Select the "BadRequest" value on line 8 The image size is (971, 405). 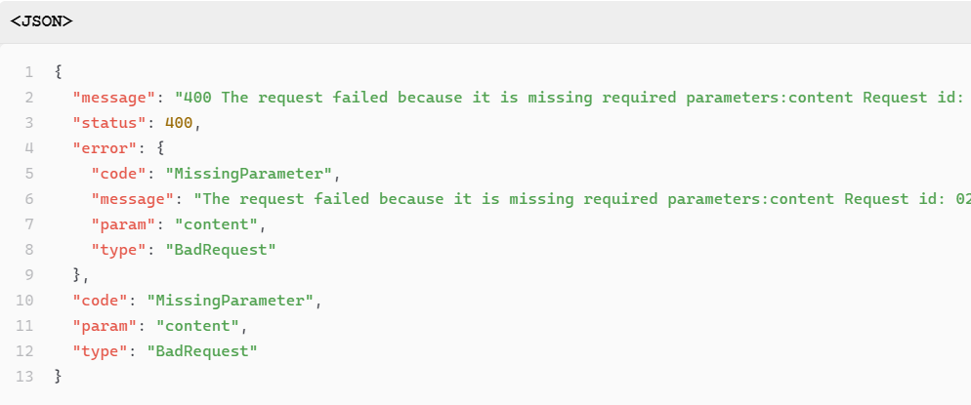[x=221, y=250]
